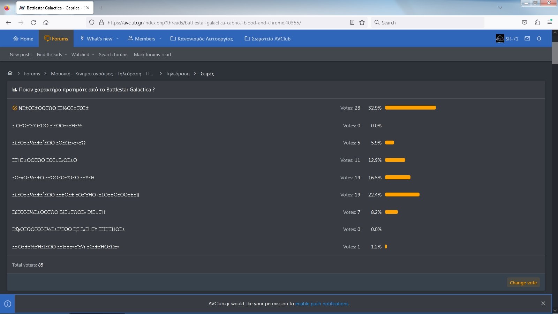Open the Extensions puzzle icon

pyautogui.click(x=537, y=23)
